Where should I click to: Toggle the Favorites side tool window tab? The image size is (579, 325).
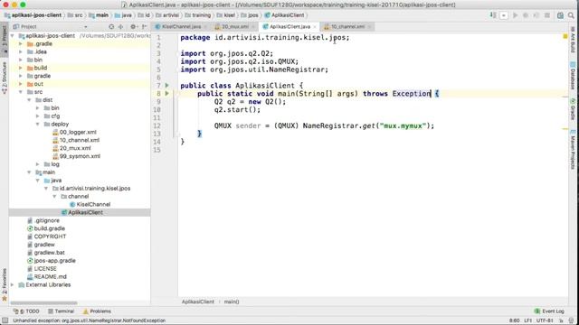pos(5,284)
